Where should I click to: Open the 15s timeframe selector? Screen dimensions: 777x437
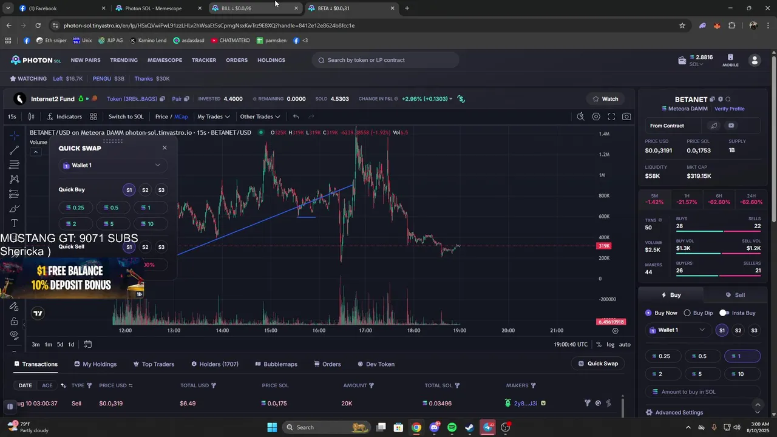(12, 117)
